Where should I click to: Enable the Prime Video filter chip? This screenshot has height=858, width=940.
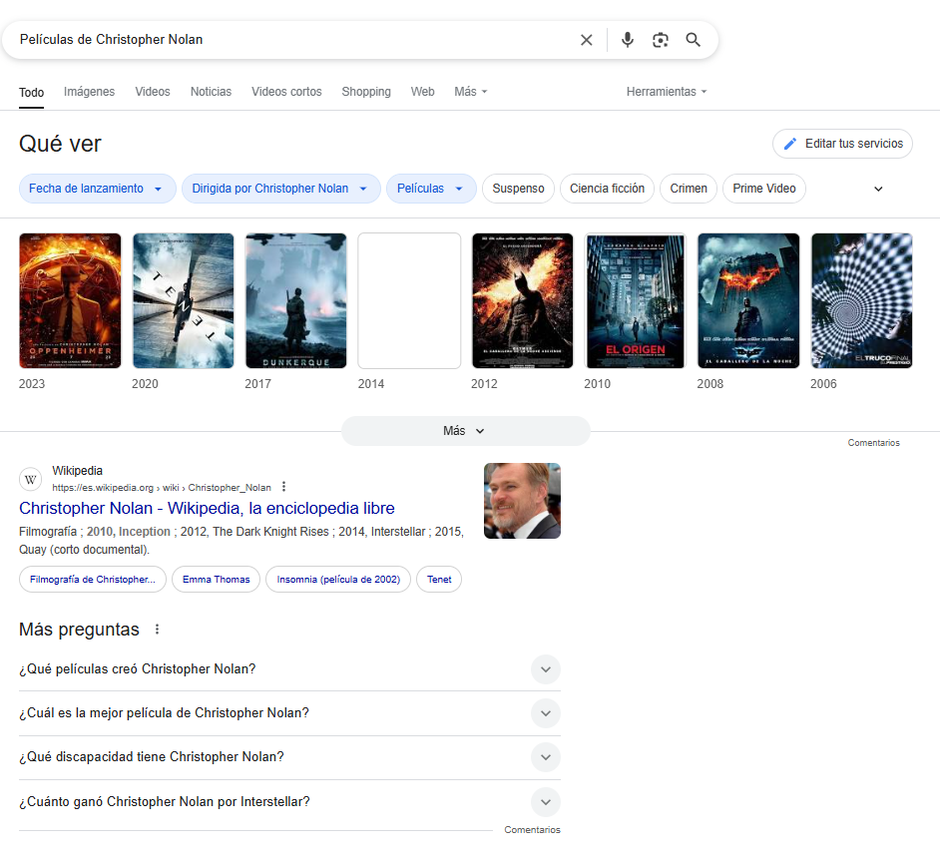tap(763, 189)
